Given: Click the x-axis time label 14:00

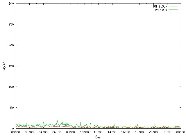Looking at the screenshot, I should click(112, 132).
